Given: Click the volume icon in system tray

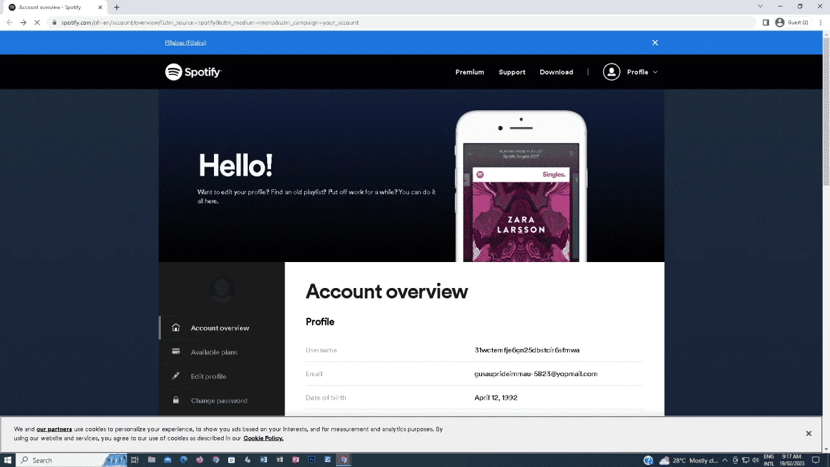Looking at the screenshot, I should click(x=755, y=461).
